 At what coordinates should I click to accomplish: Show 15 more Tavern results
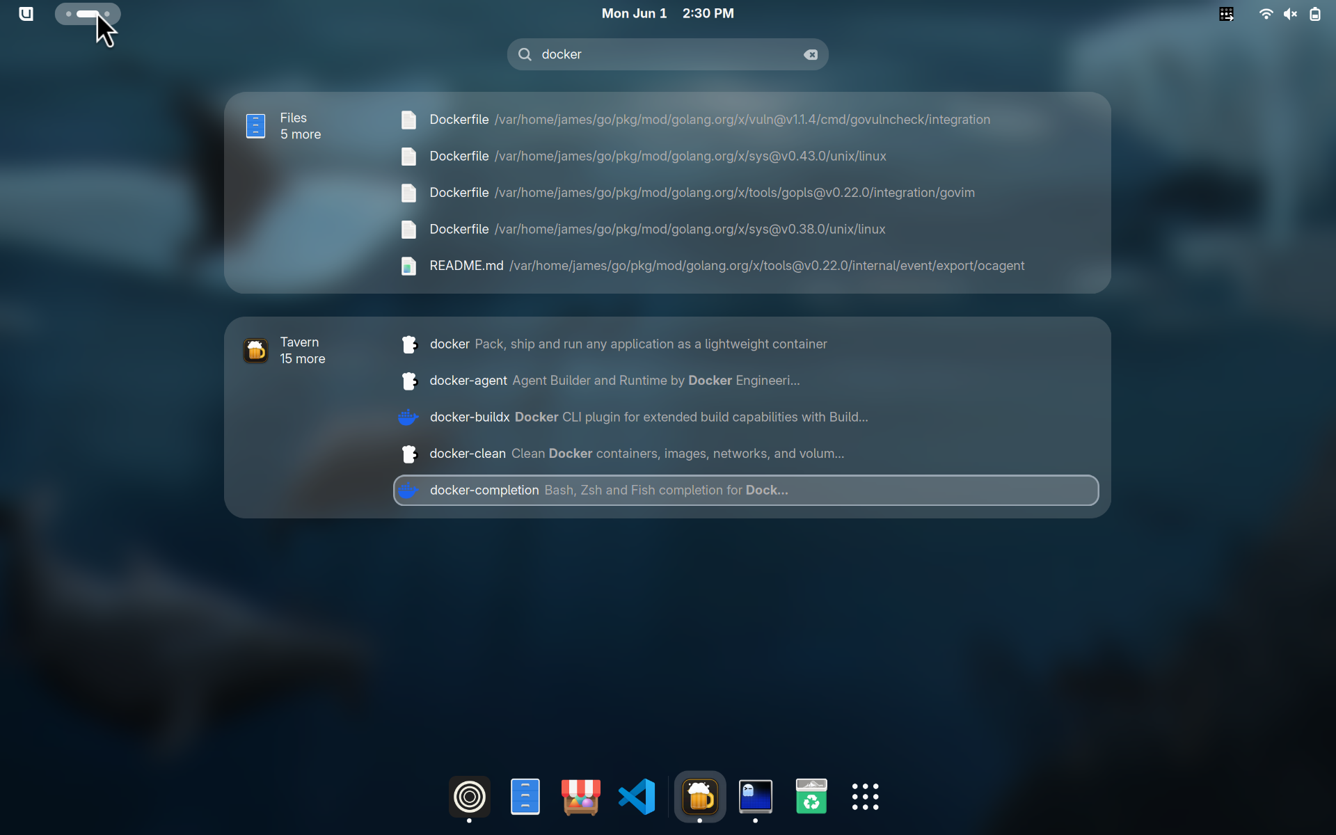click(303, 359)
